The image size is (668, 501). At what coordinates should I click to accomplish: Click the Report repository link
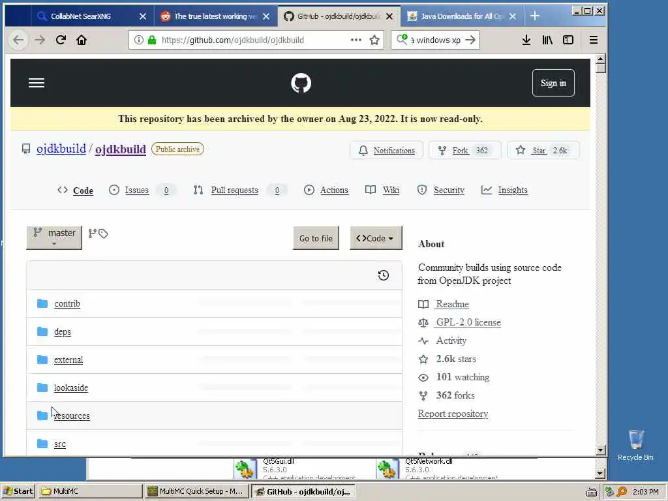coord(453,414)
